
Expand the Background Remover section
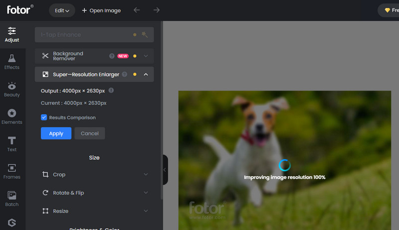pyautogui.click(x=146, y=56)
